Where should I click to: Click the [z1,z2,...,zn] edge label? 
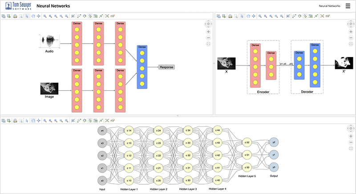(286, 64)
